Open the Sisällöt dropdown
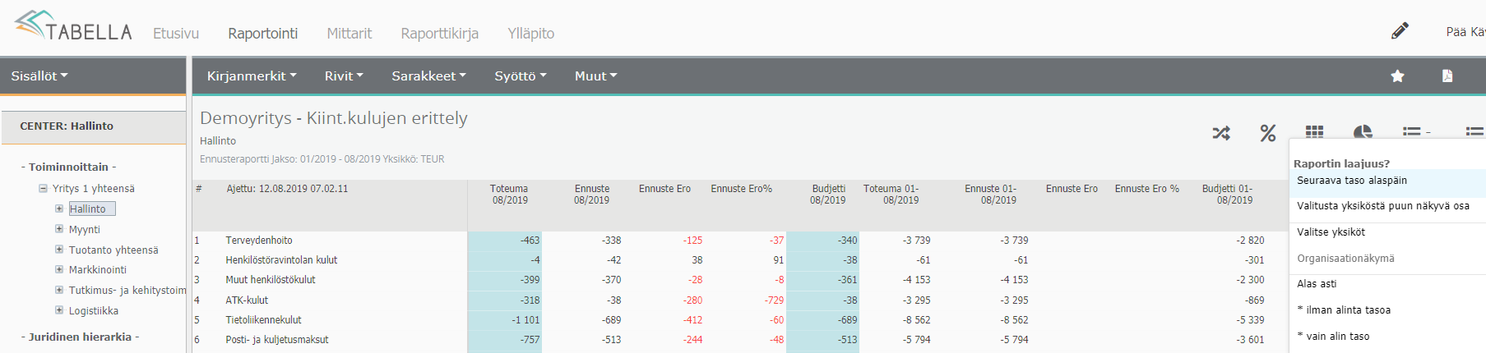The image size is (1486, 353). 39,76
